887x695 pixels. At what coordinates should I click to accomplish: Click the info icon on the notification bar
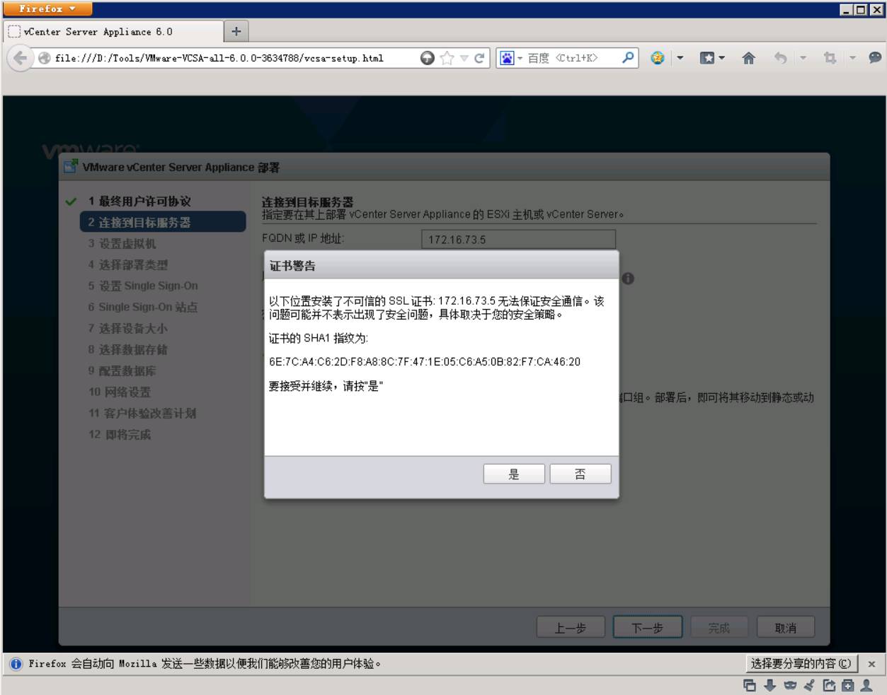click(x=16, y=664)
